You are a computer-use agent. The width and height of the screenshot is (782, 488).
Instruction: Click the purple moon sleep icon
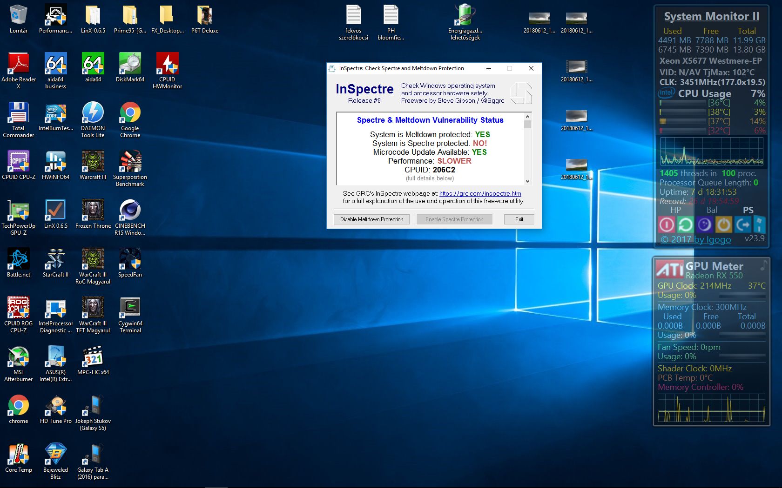point(704,225)
